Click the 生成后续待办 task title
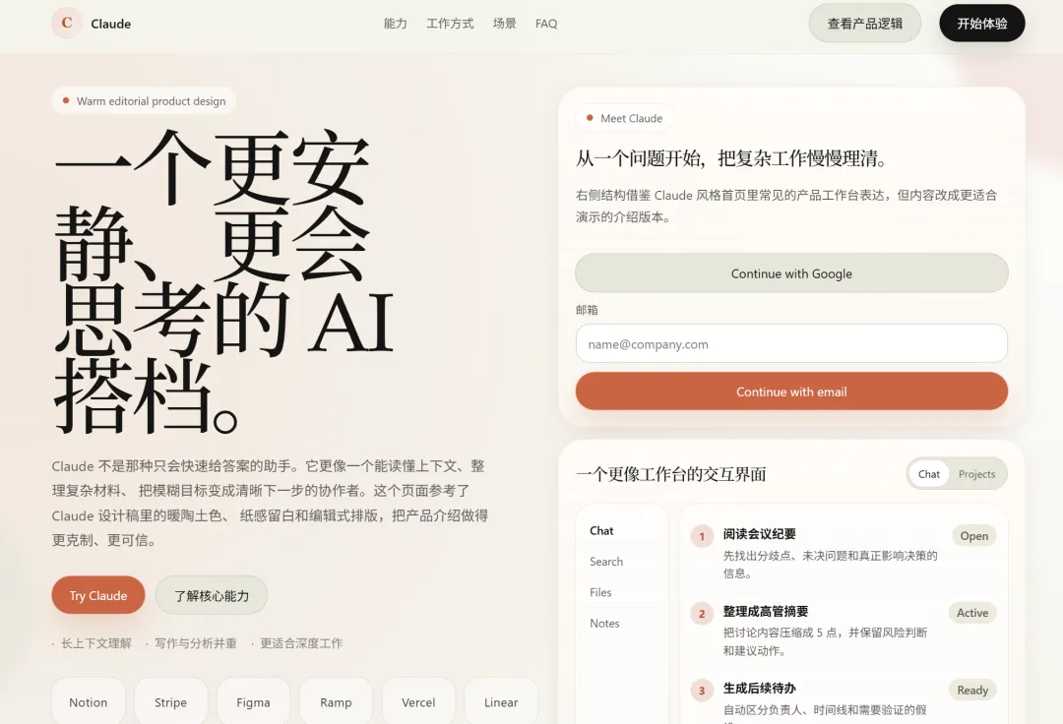Screen dimensions: 1063x724 (759, 689)
